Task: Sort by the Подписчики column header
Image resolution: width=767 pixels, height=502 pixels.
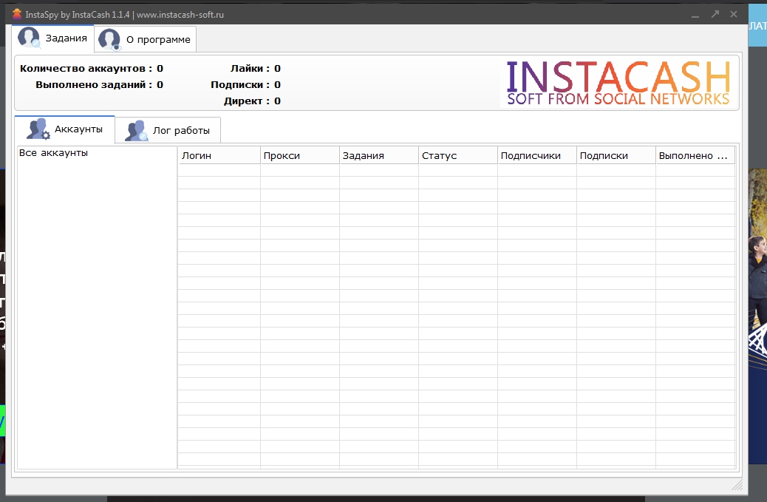Action: pos(537,155)
